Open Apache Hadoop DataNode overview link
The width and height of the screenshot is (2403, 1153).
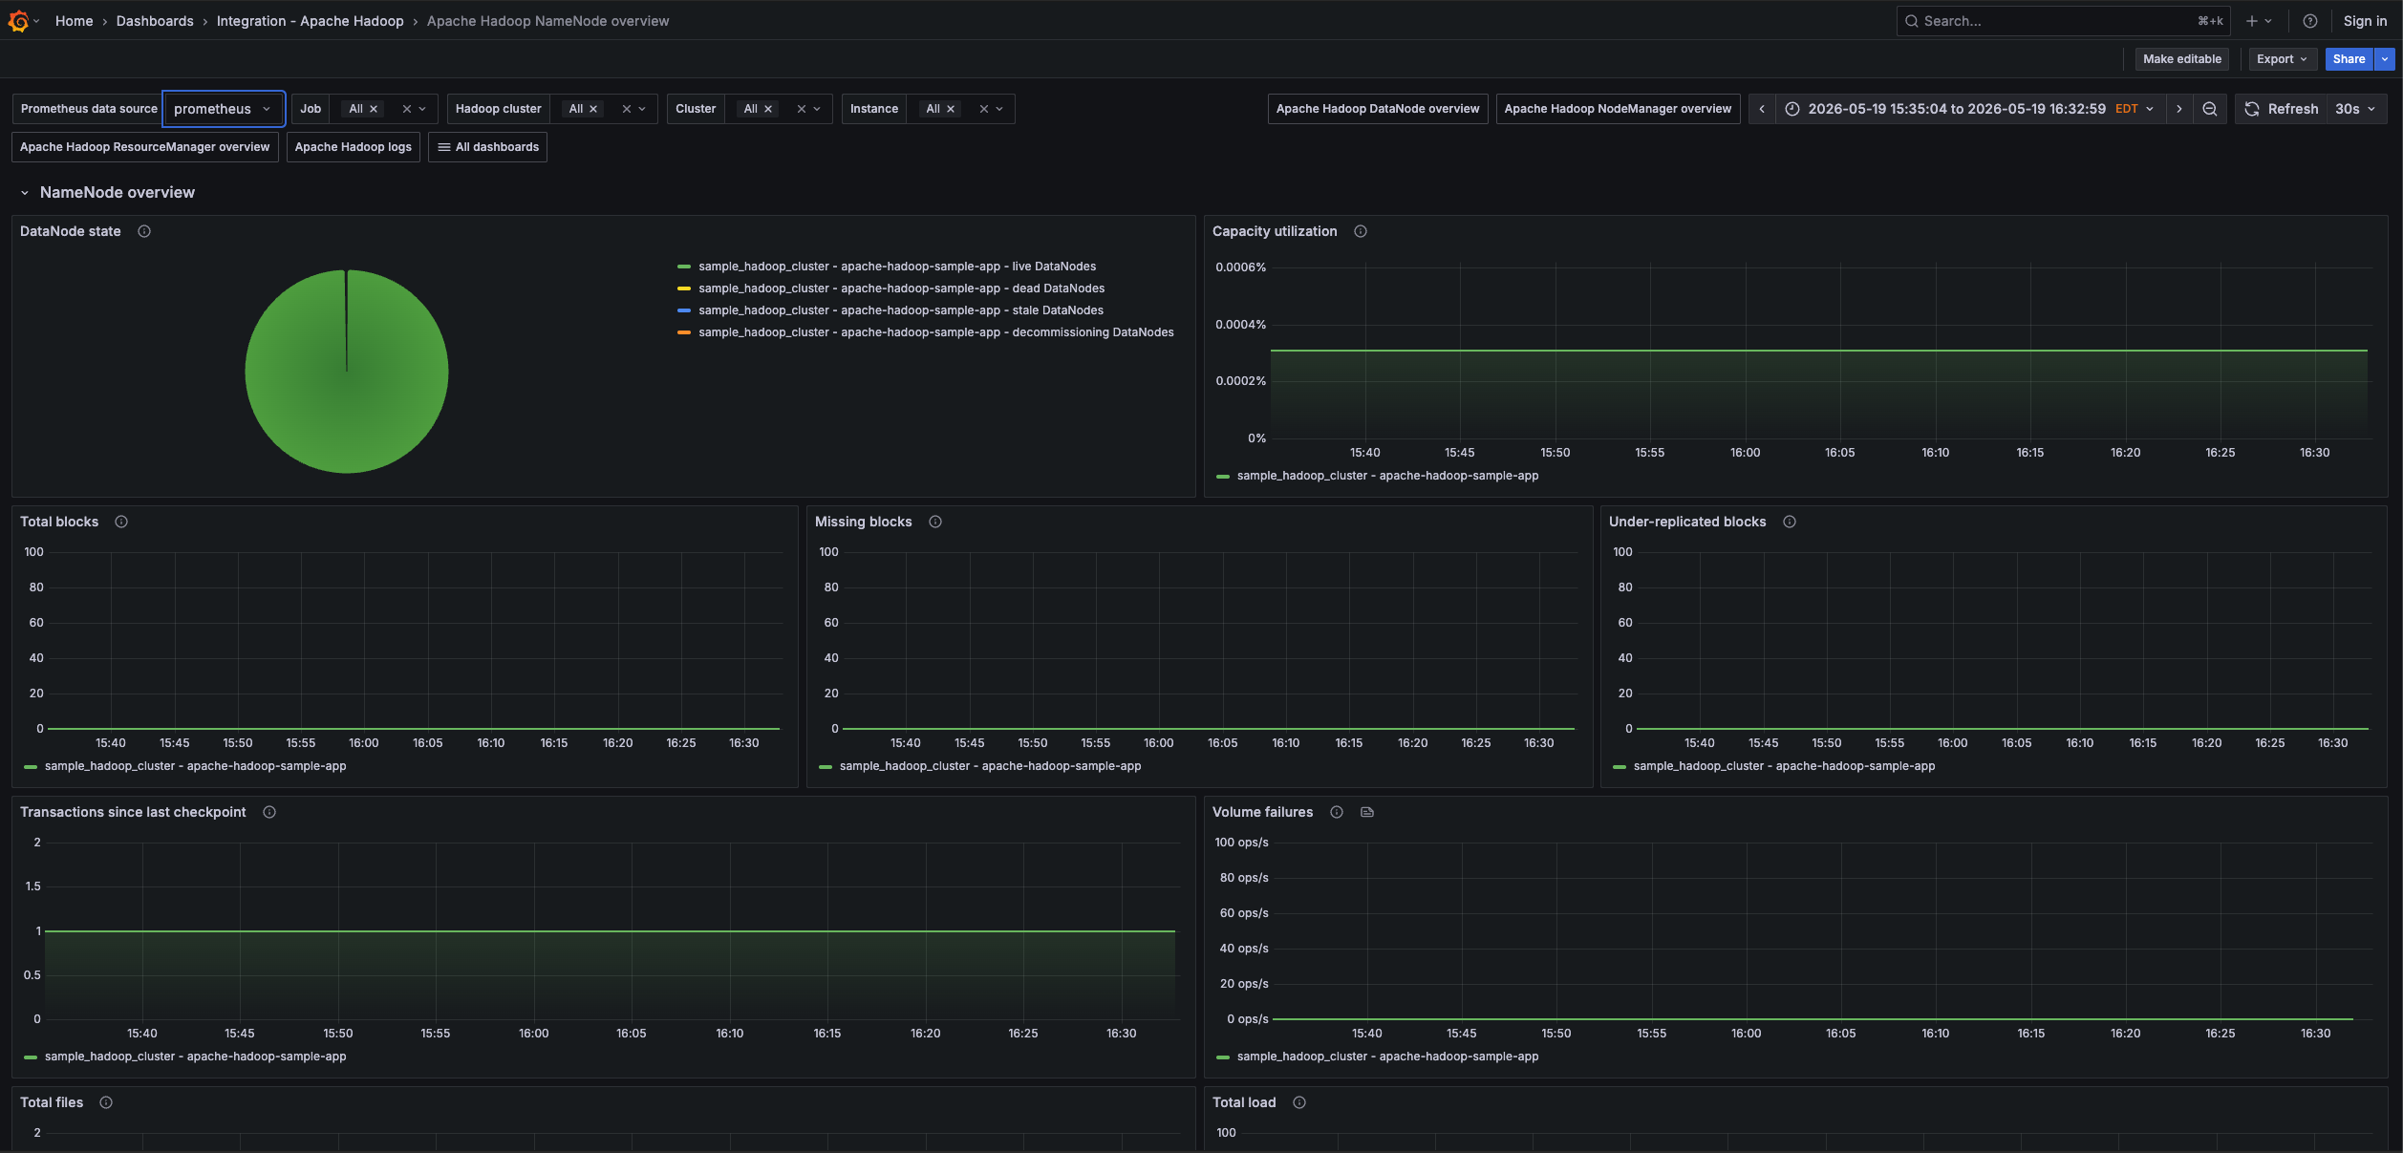click(1378, 109)
